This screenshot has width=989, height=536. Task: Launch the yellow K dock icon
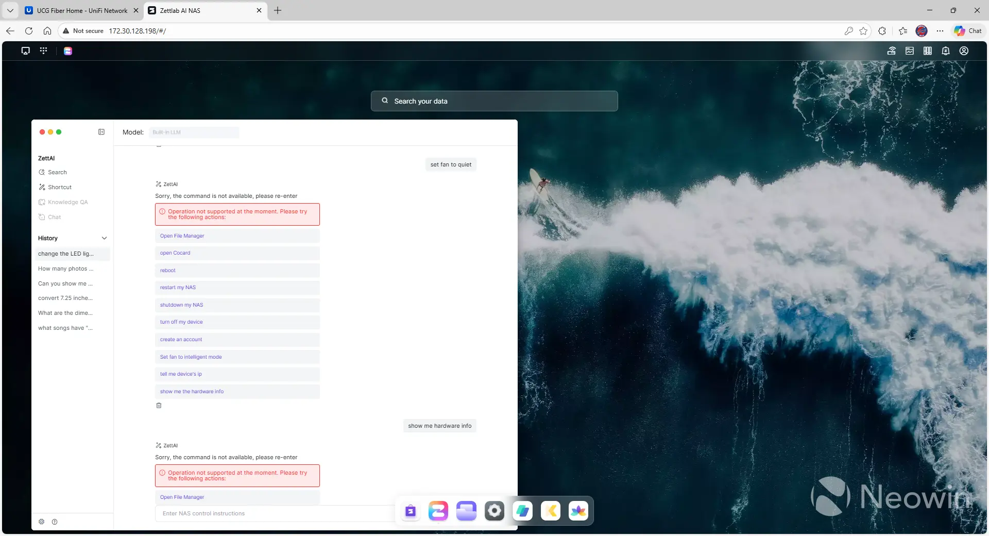point(551,511)
